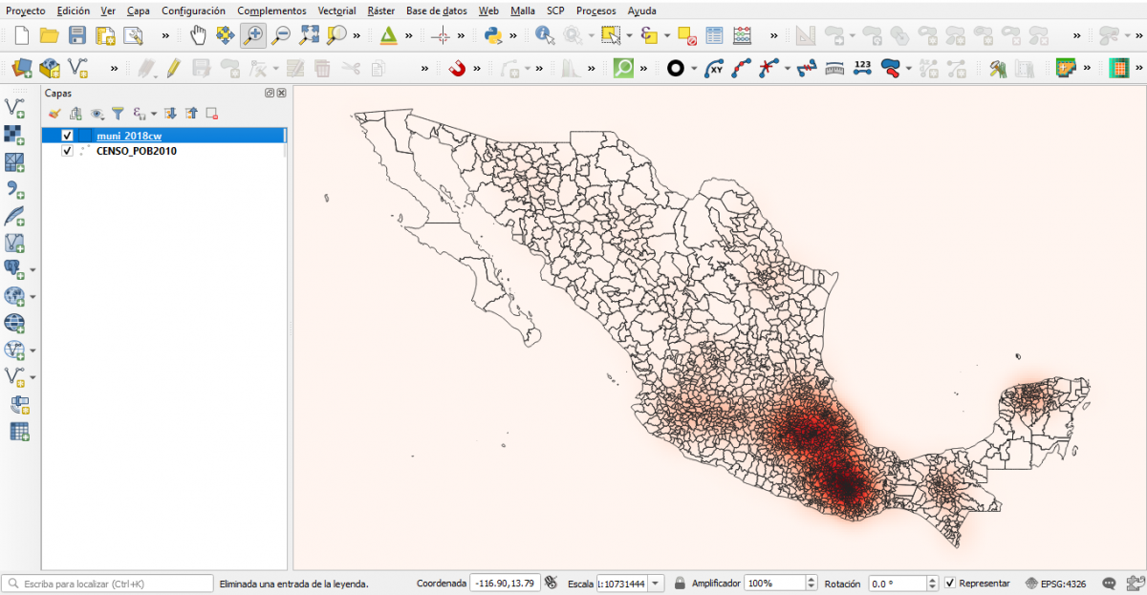The height and width of the screenshot is (595, 1147).
Task: Activate the Pan Map tool
Action: click(x=198, y=34)
